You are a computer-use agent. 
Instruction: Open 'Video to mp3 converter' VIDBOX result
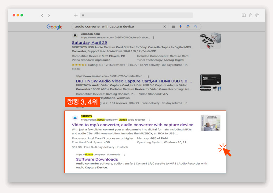click(133, 125)
